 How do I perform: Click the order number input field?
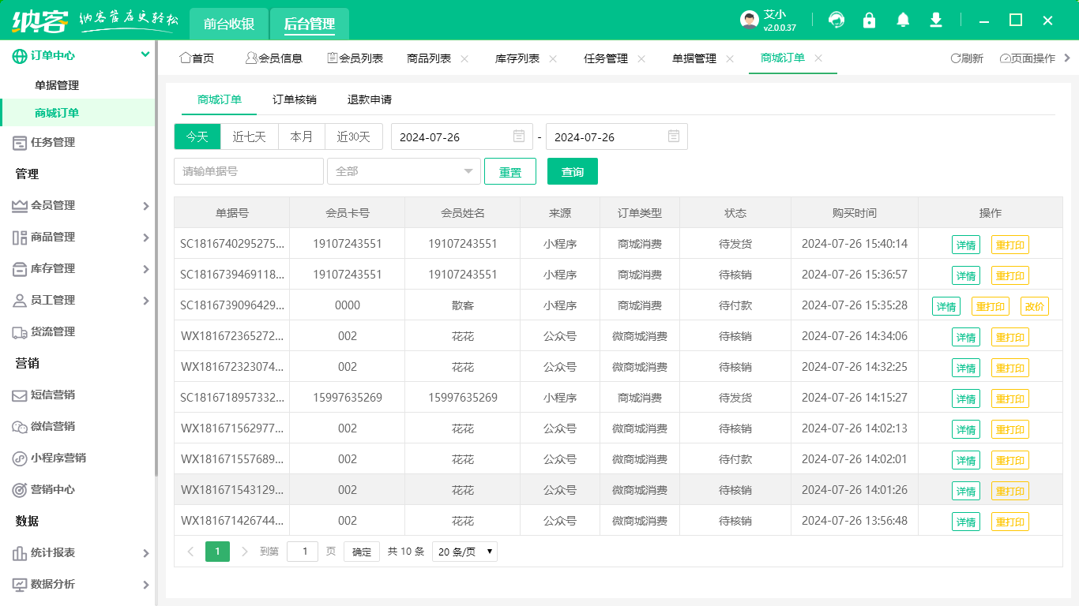pyautogui.click(x=249, y=171)
